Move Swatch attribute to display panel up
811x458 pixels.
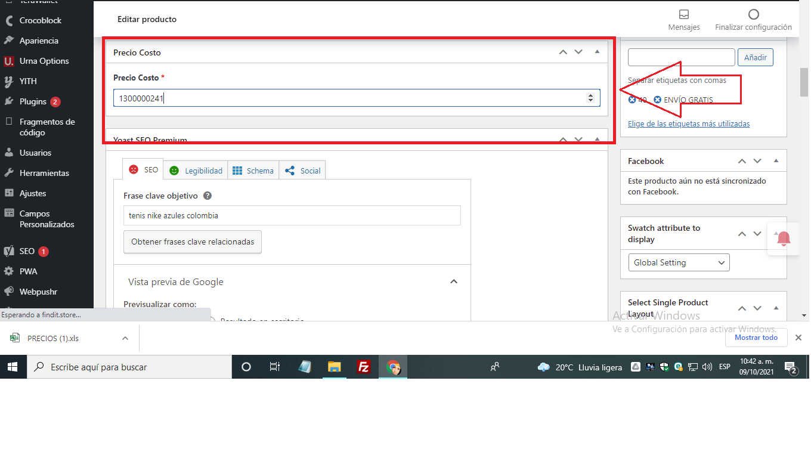[742, 234]
